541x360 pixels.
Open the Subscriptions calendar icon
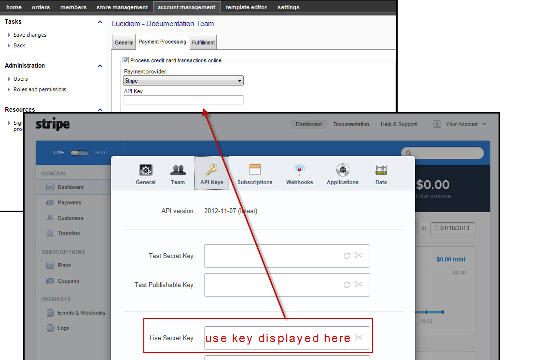[255, 170]
